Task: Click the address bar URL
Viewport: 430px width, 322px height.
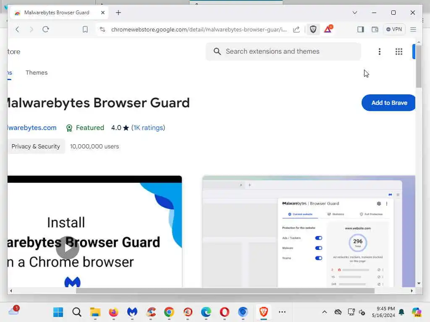Action: point(199,30)
